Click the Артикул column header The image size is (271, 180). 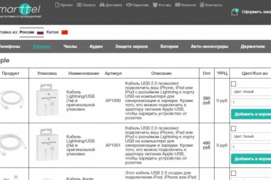[x=113, y=73]
